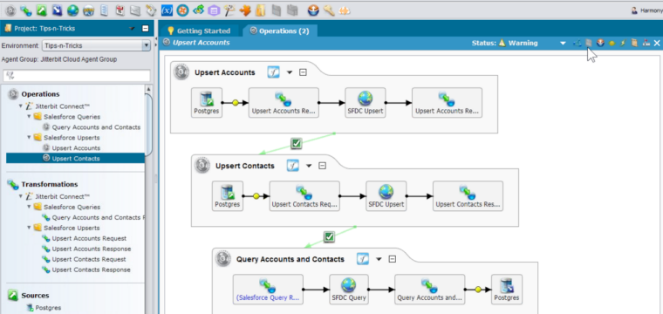Click the globe Web Service Methods toolbar icon
This screenshot has width=663, height=314.
[x=72, y=10]
